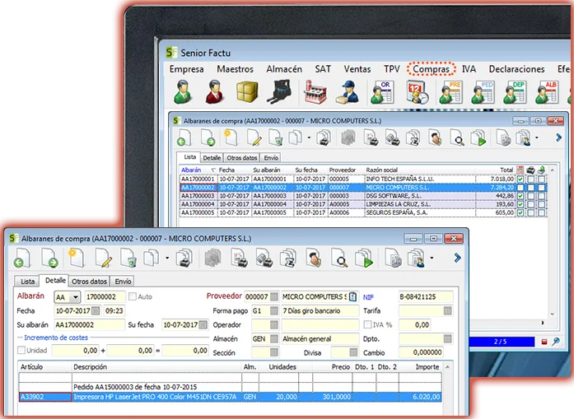Click the Su albarán input field AA17000002
Image resolution: width=574 pixels, height=419 pixels.
tap(89, 324)
